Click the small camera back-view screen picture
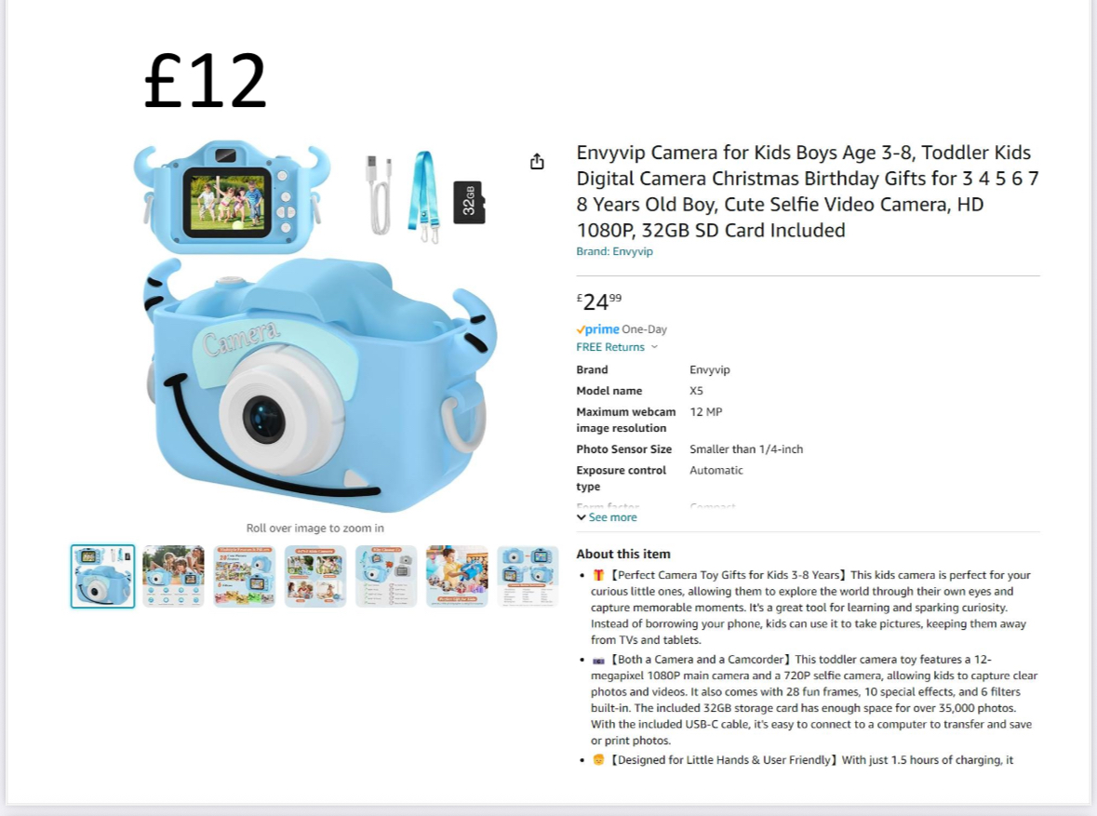1097x816 pixels. point(232,197)
